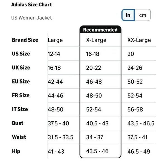This screenshot has width=162, height=162.
Task: Click the Bust 40.5 - 43 measurement
Action: coord(97,123)
